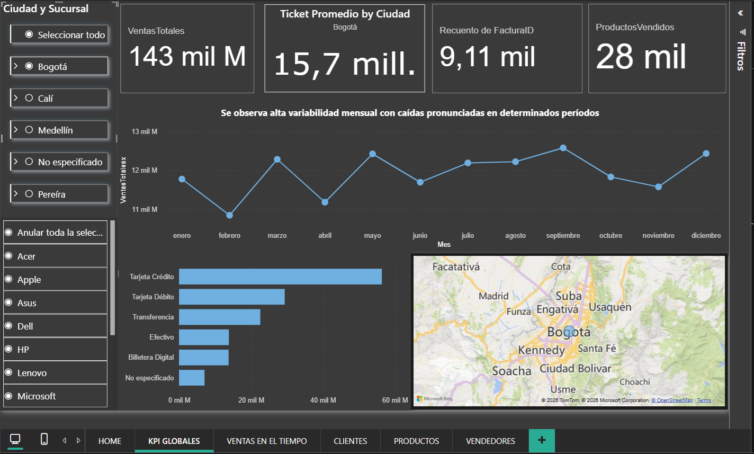Click the Ticket Promedio by Ciudad card

coord(345,48)
